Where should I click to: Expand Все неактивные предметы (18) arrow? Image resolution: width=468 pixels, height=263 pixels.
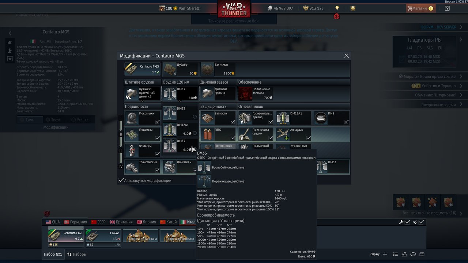(461, 213)
